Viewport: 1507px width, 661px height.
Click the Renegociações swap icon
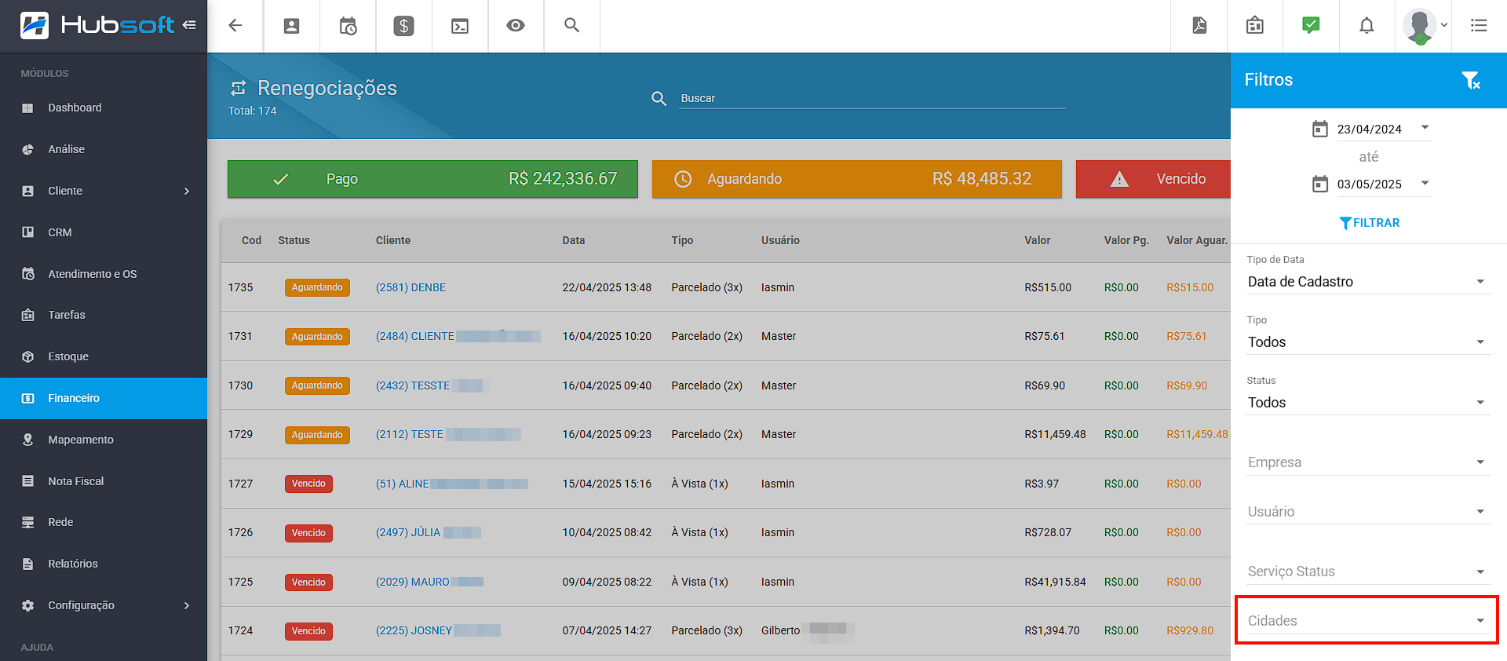point(239,88)
